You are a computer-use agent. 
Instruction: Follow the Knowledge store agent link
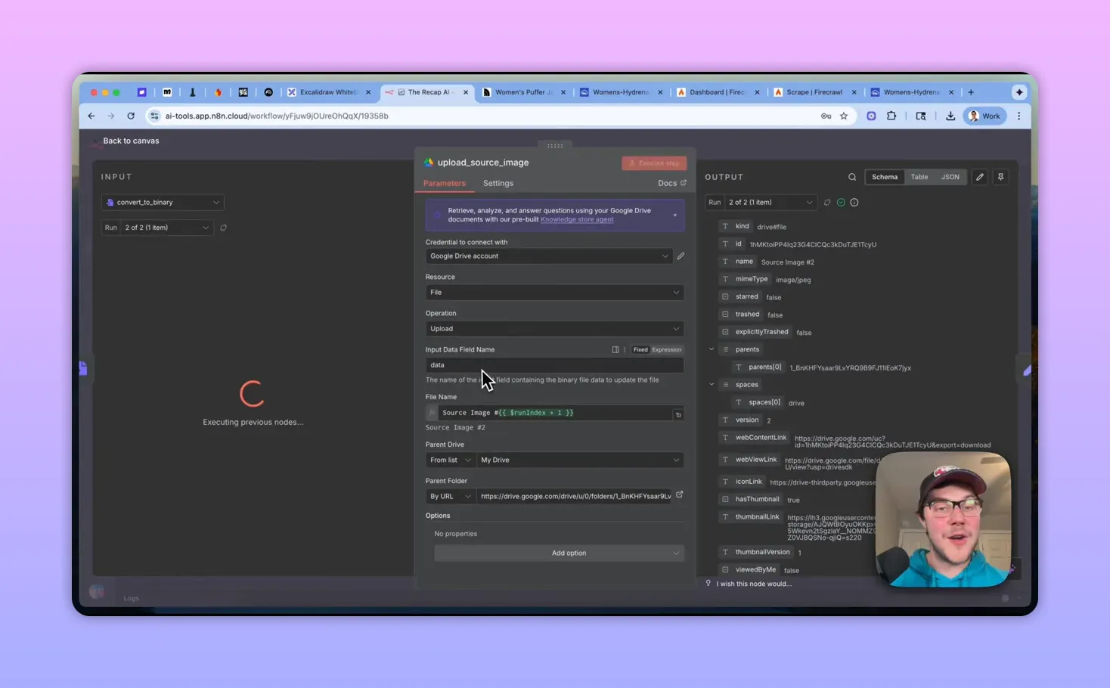[577, 219]
